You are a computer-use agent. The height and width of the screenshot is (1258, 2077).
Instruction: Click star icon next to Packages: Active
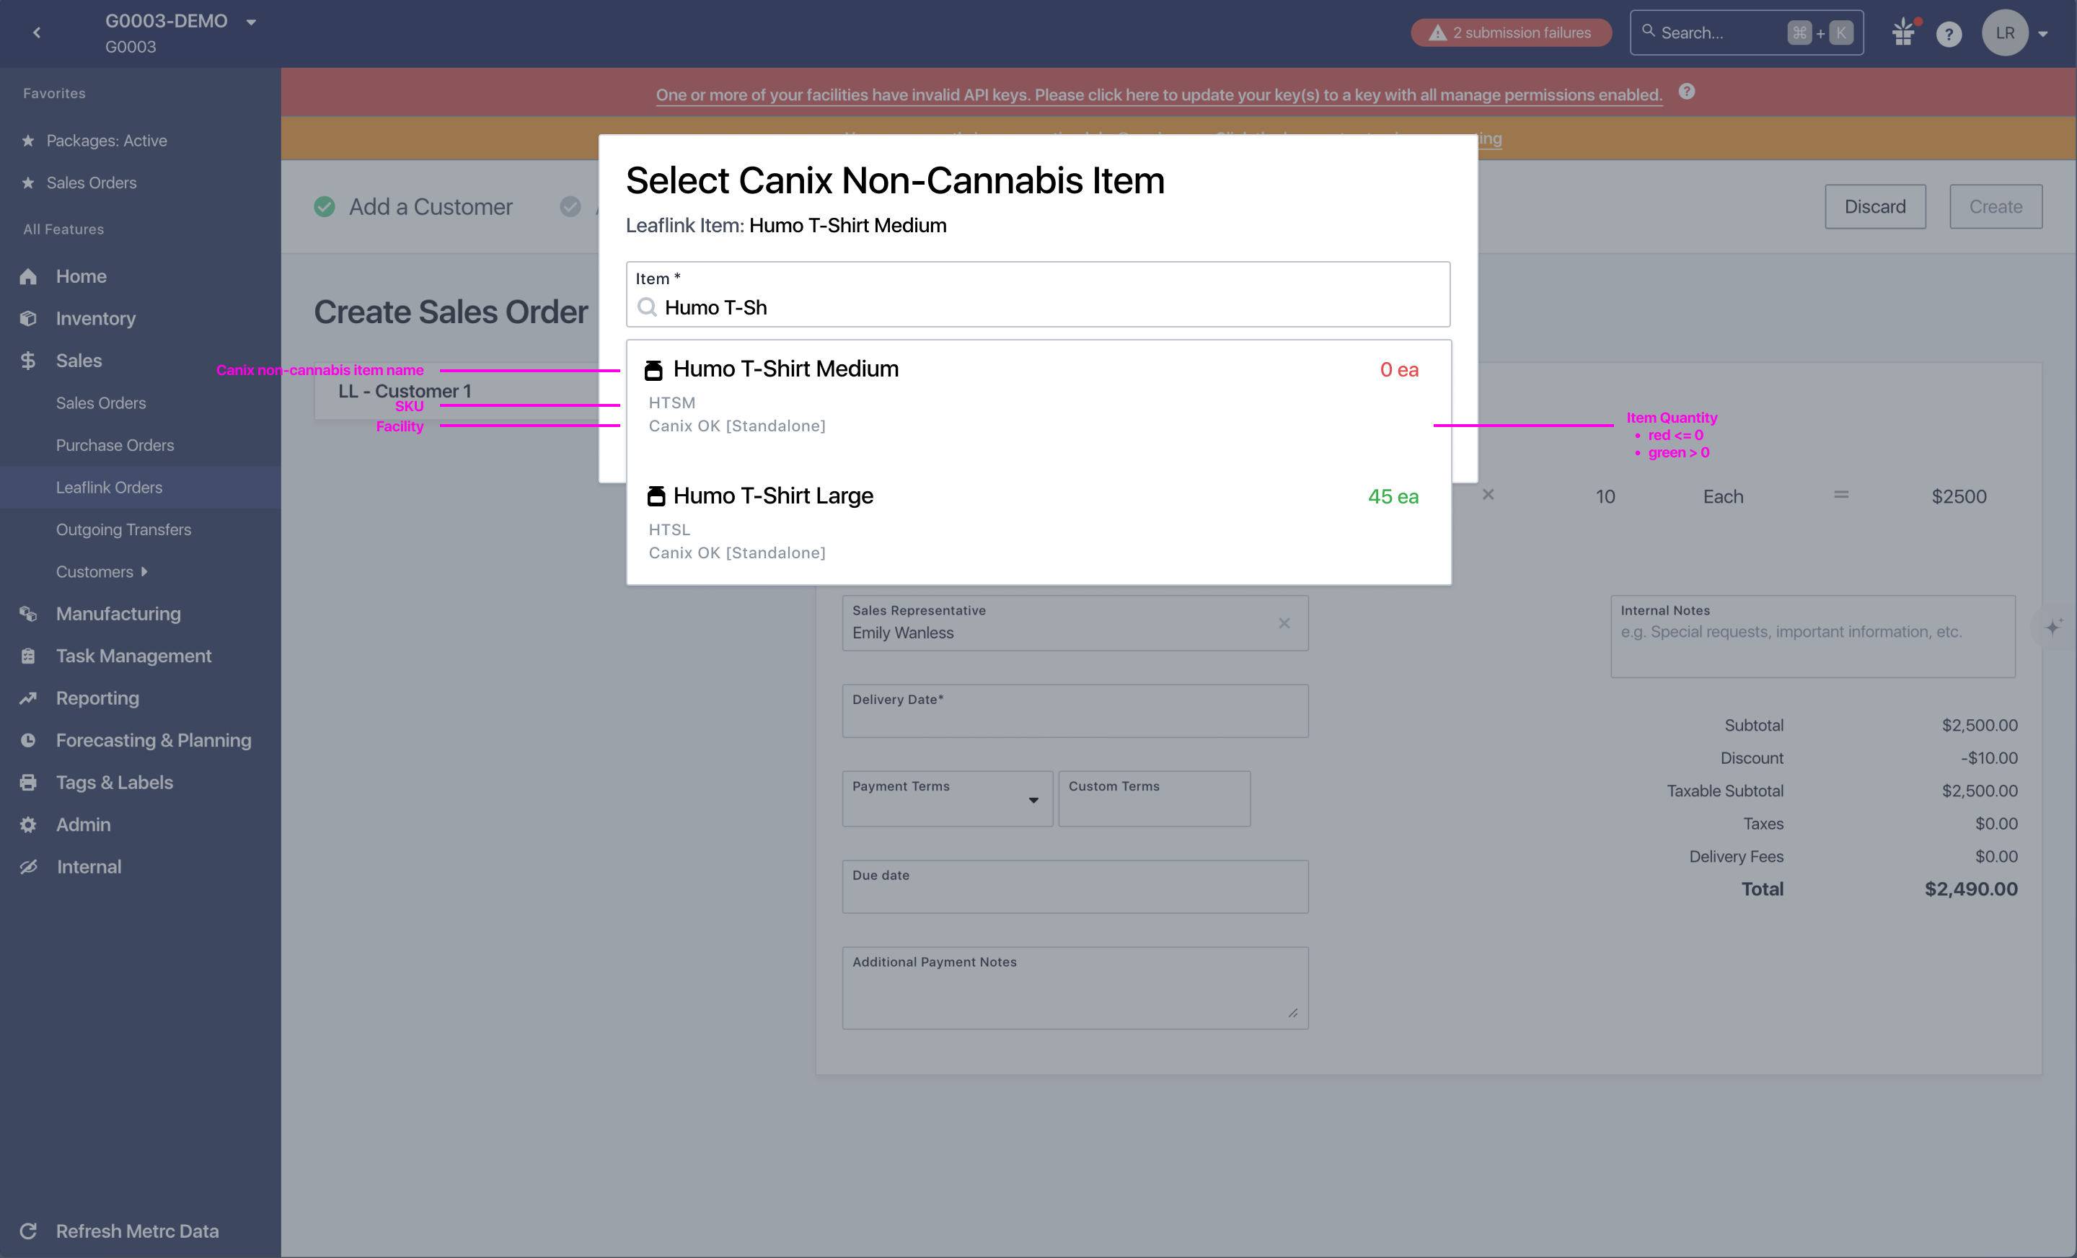[x=28, y=141]
